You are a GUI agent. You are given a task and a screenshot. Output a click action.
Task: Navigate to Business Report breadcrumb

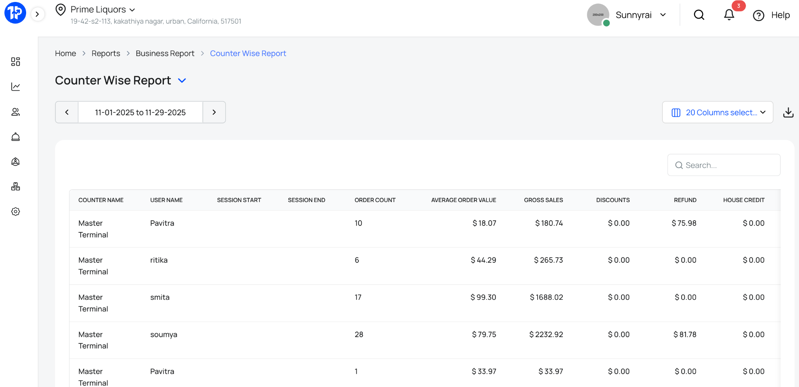click(x=165, y=53)
